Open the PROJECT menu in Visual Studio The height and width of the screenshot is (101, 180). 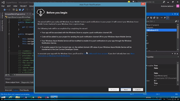point(23,6)
